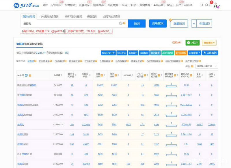Open notifications via the bell icon with badge 9
Screen dimensions: 231x168
(211, 5)
